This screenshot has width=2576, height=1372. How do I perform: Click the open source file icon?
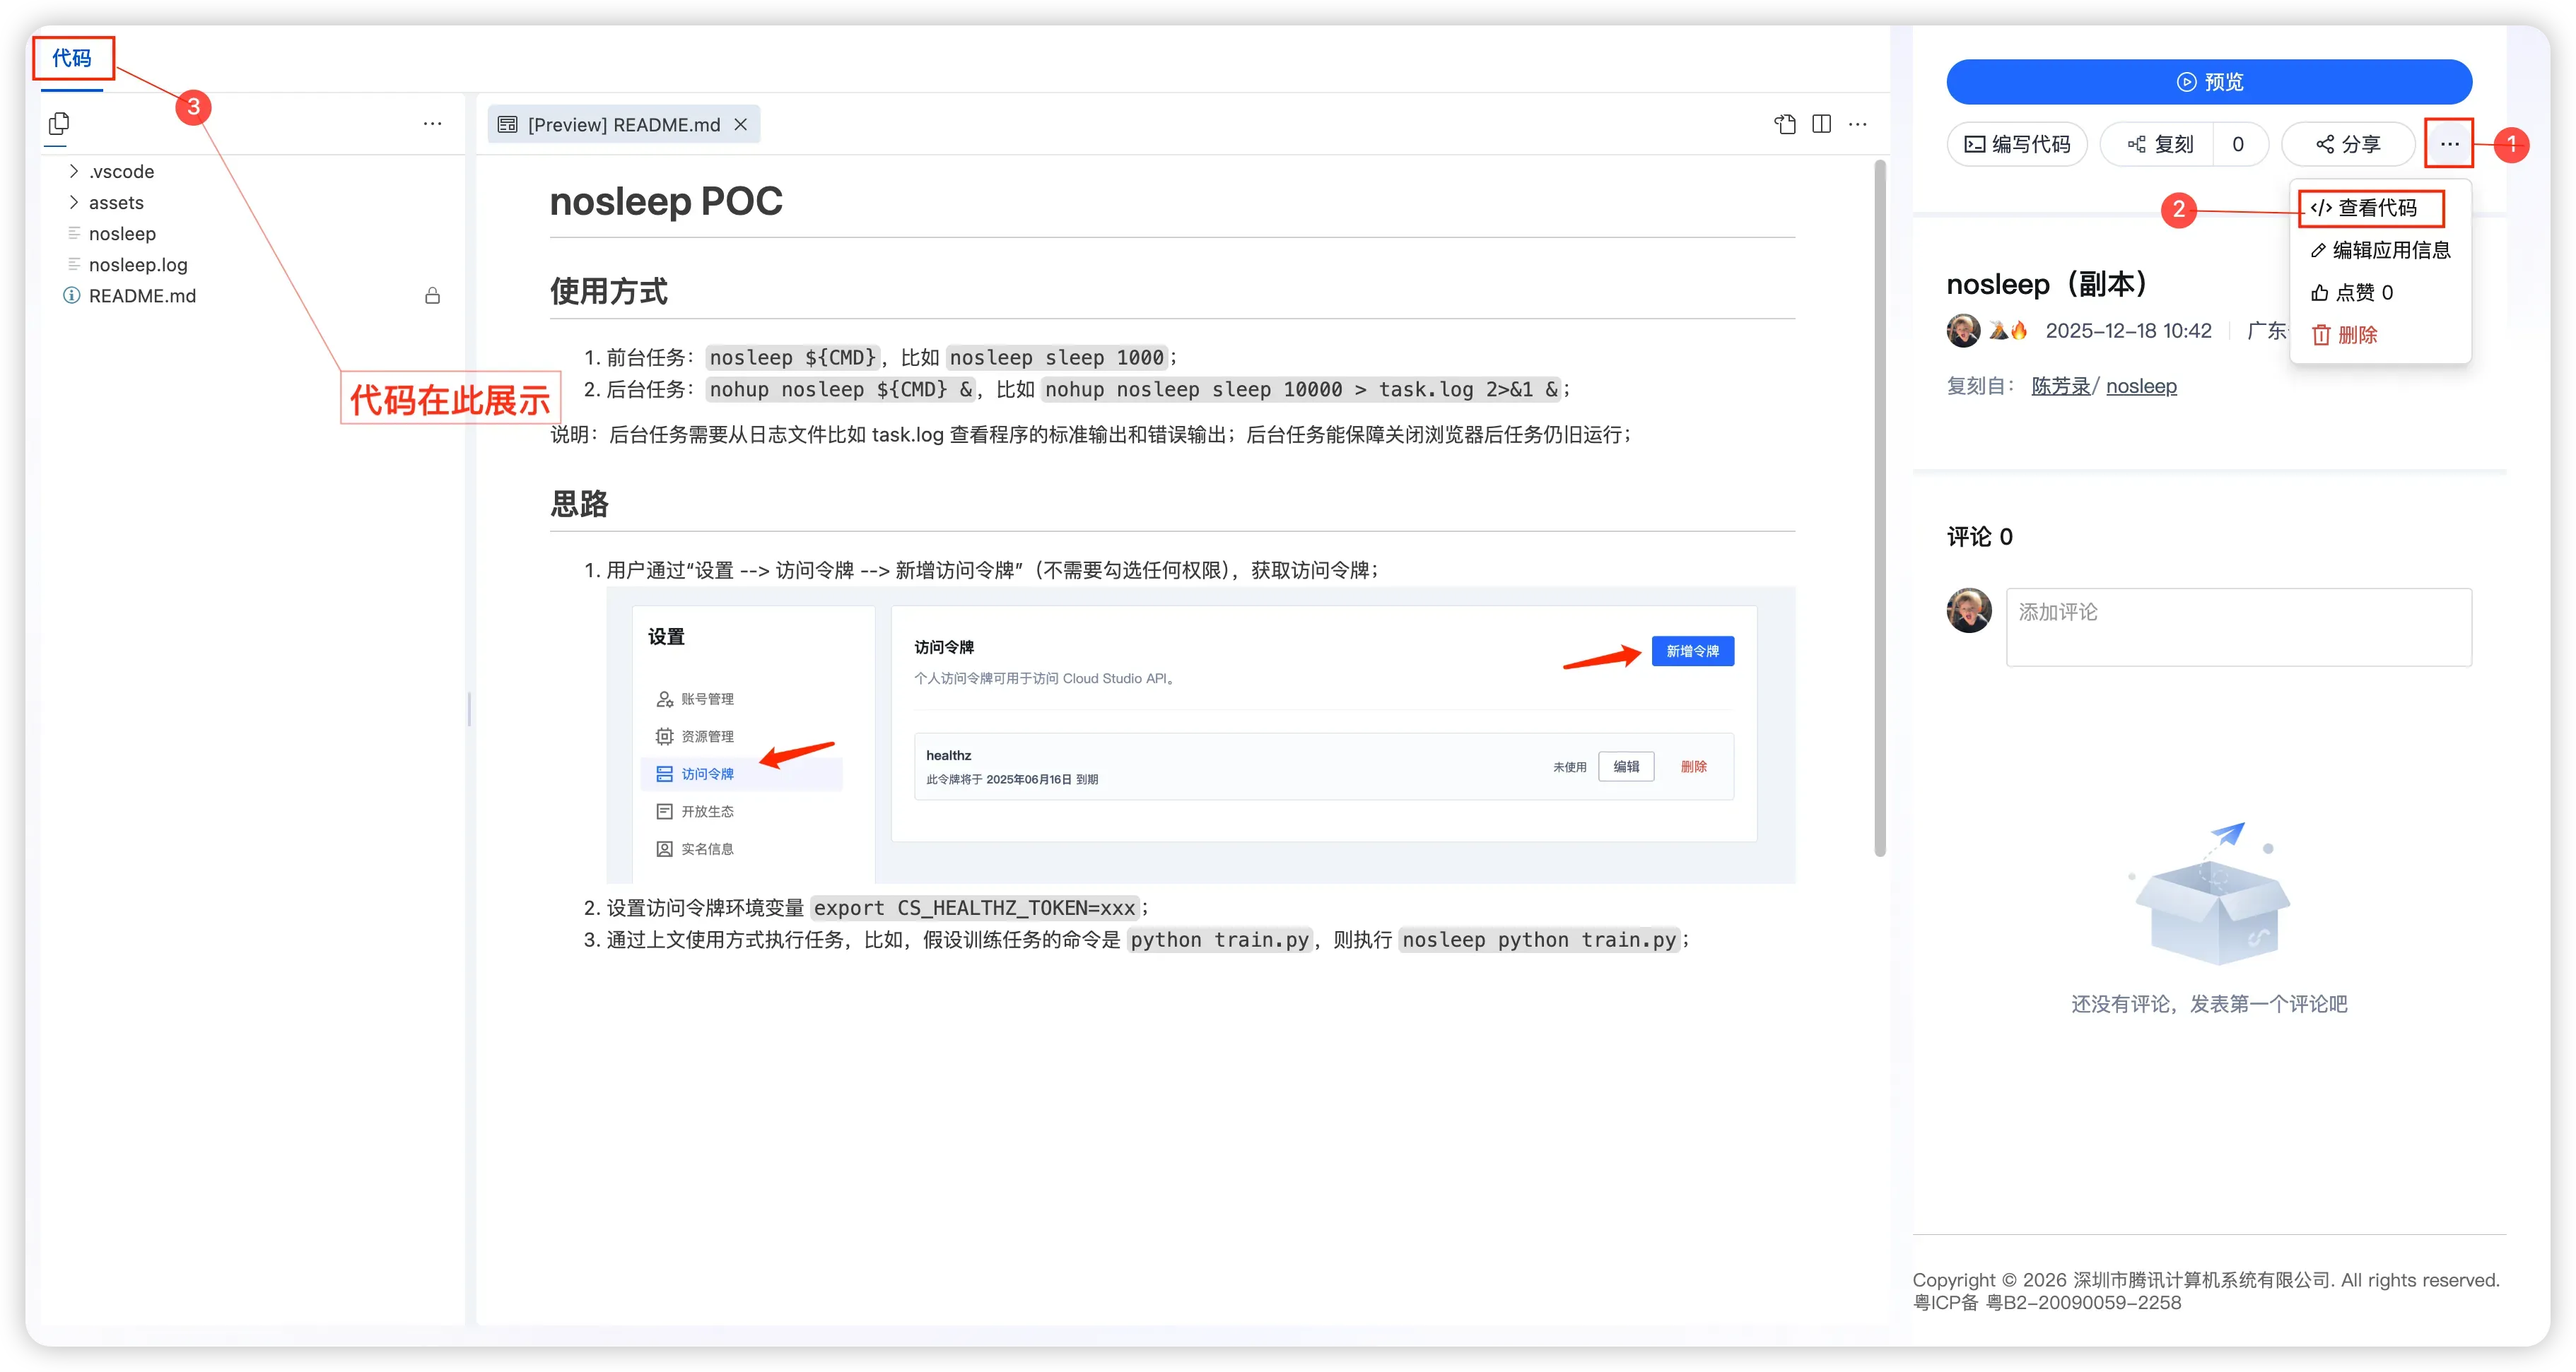1785,124
